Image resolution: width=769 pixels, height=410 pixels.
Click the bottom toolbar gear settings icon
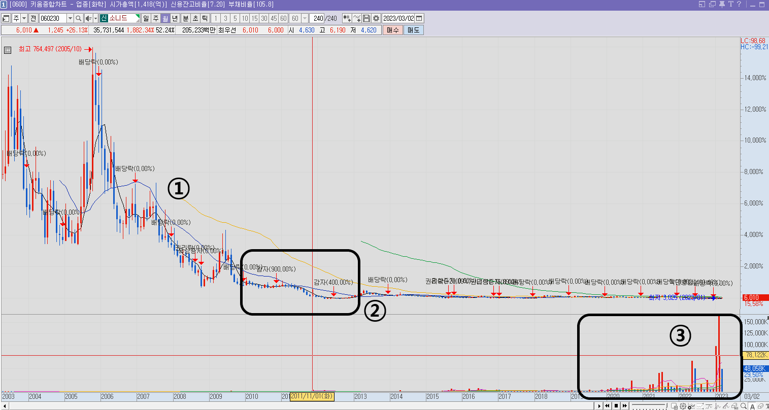[683, 406]
